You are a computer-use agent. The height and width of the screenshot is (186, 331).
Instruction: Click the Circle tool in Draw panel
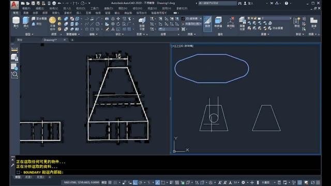tap(97, 24)
